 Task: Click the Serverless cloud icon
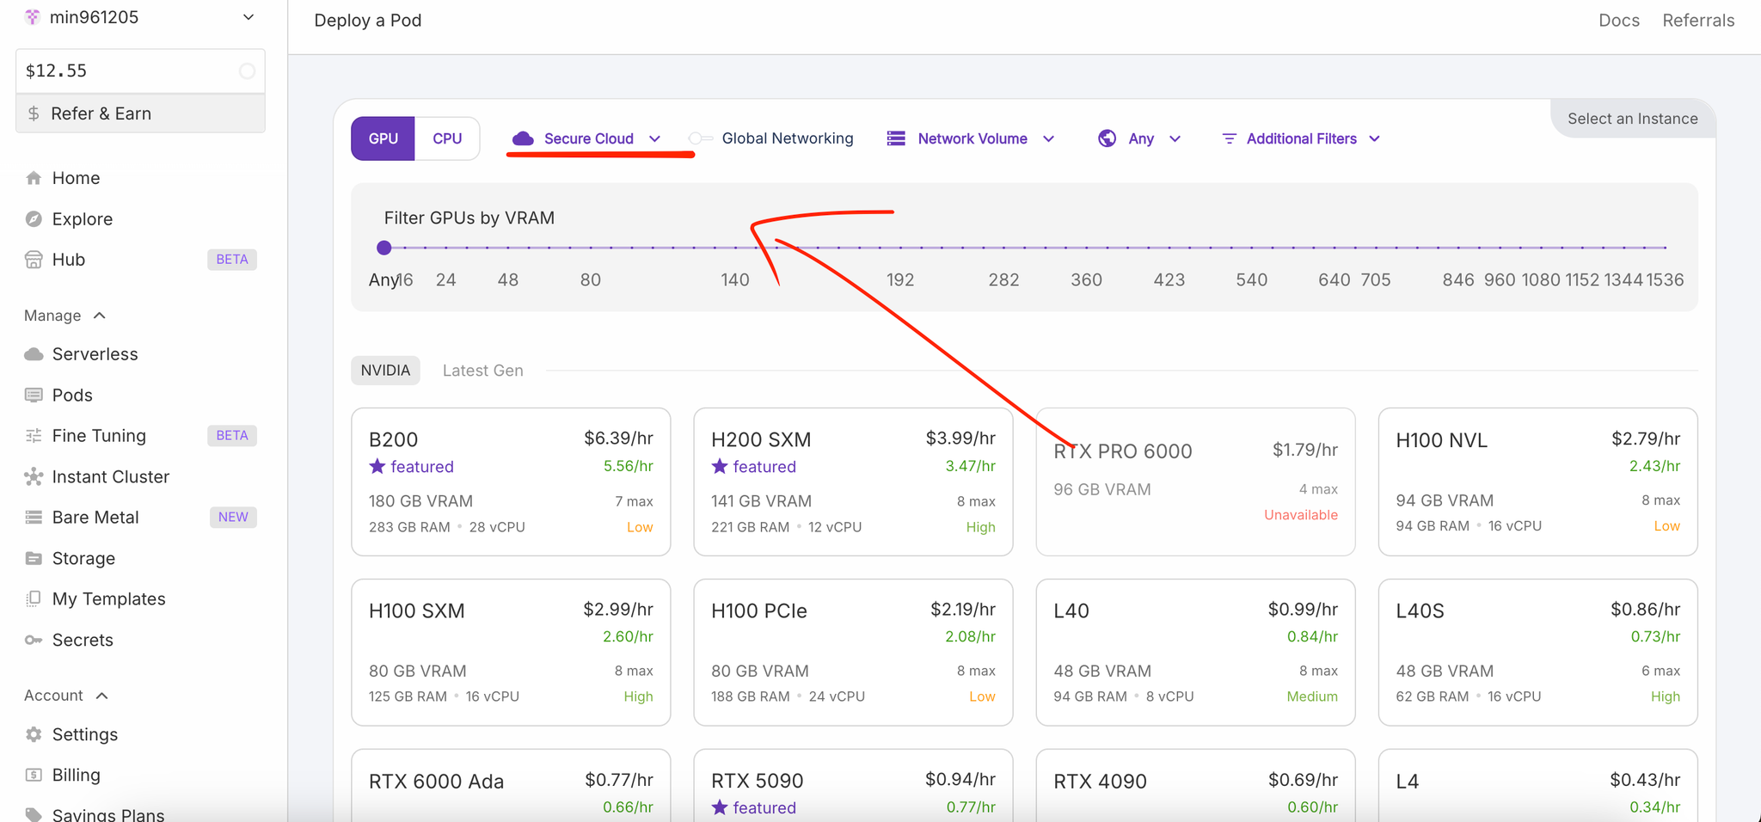coord(34,354)
